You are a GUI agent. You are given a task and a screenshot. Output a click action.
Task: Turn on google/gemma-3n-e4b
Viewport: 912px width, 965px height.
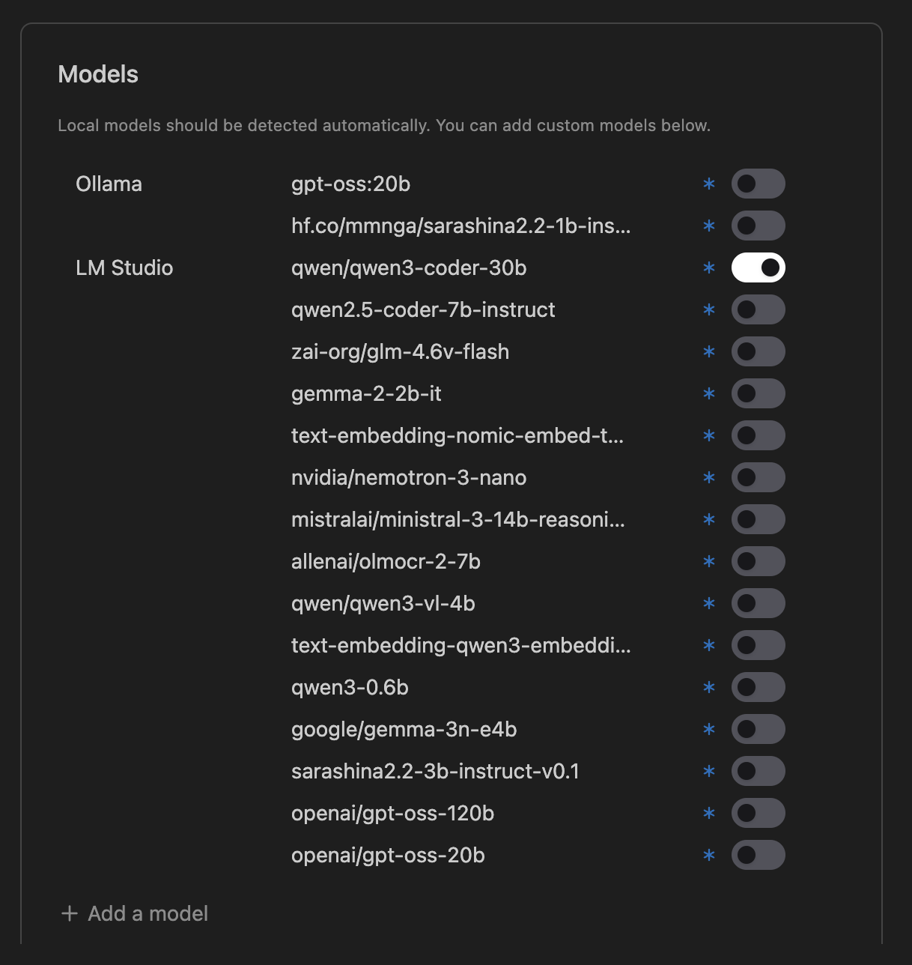click(x=758, y=729)
